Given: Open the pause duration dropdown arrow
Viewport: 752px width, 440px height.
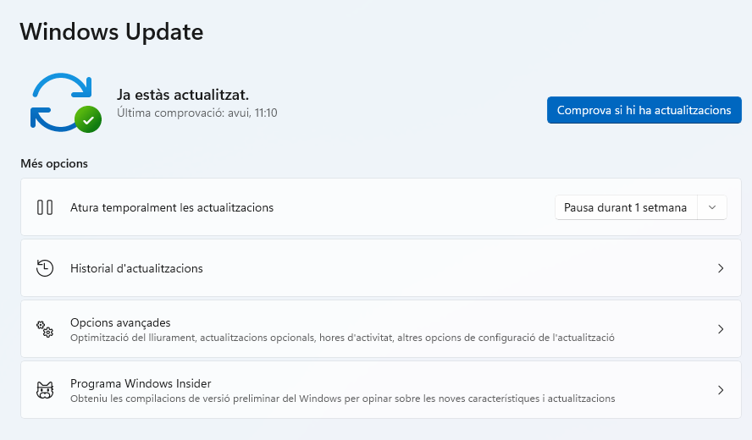Looking at the screenshot, I should click(x=712, y=207).
